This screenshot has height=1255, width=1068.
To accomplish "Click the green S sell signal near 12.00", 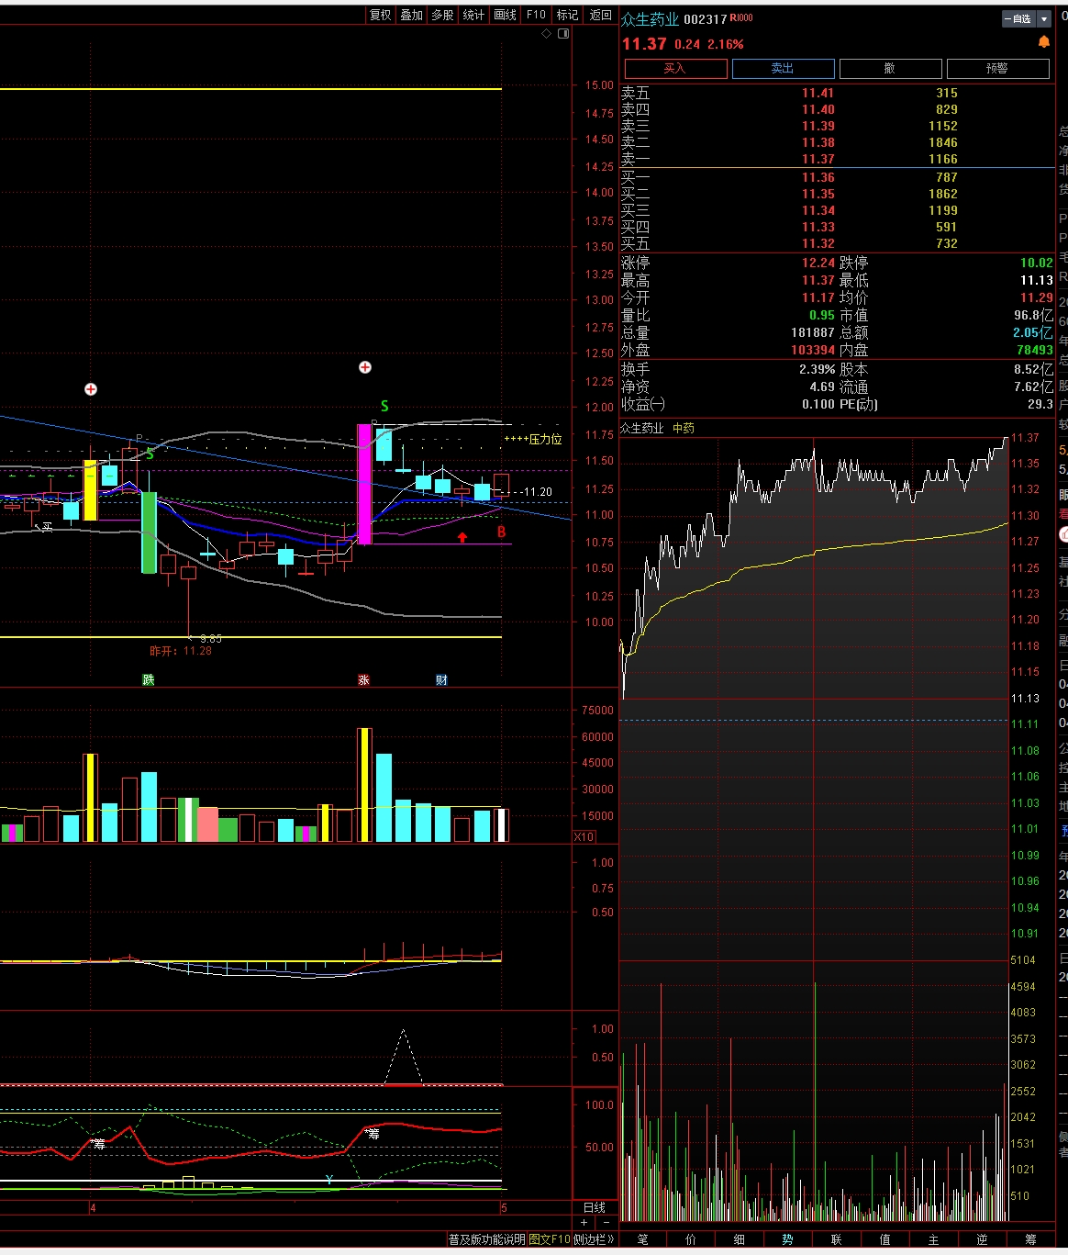I will [x=384, y=406].
